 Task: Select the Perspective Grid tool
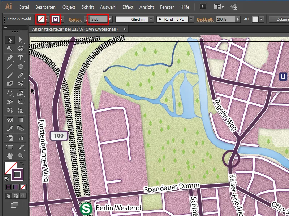[21, 111]
